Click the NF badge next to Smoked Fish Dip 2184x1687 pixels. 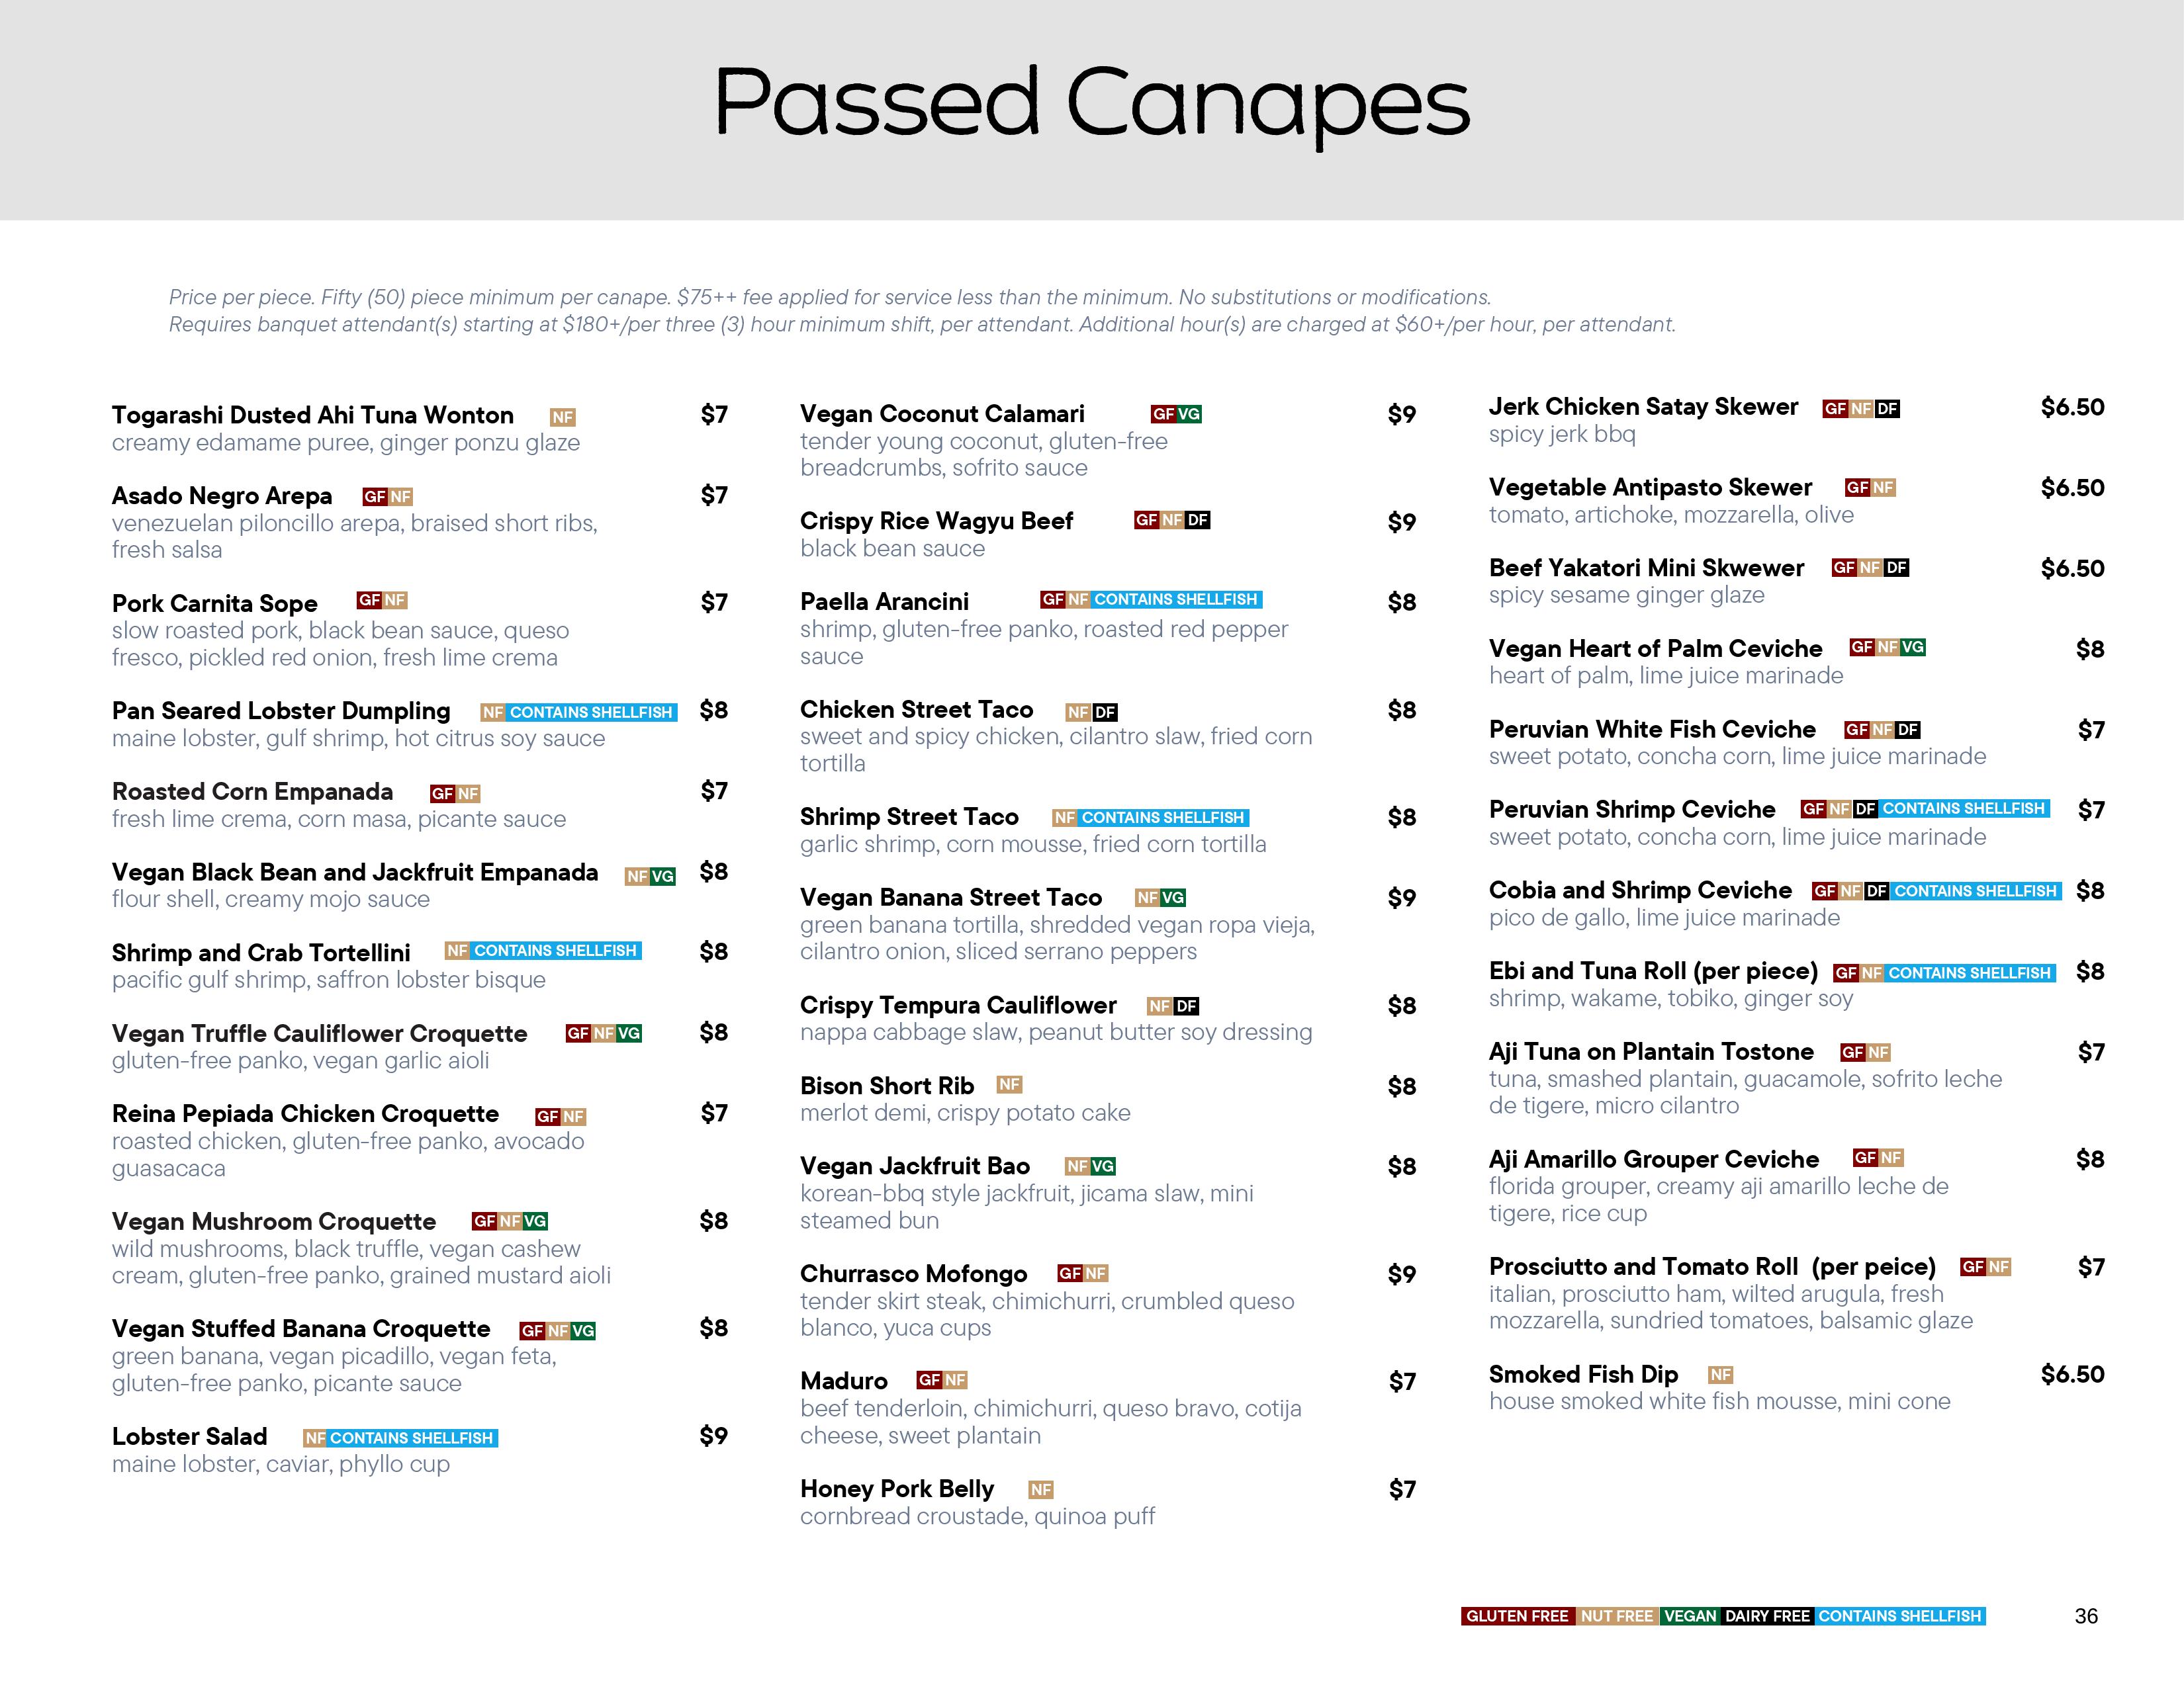coord(1720,1374)
